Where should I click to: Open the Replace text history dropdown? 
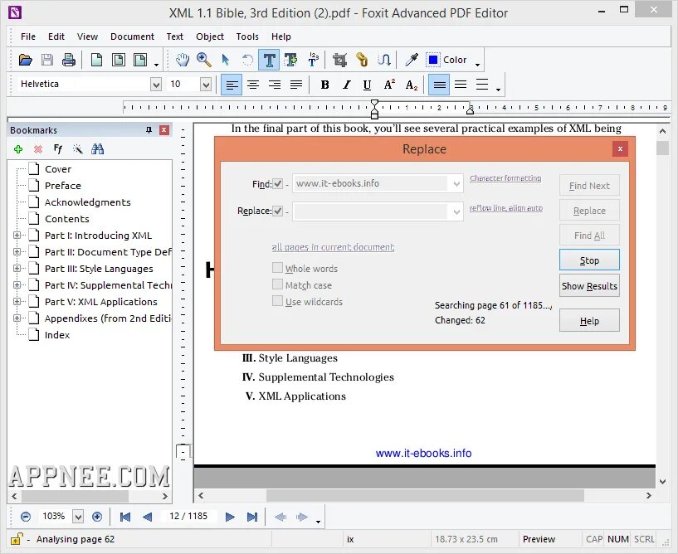click(456, 211)
